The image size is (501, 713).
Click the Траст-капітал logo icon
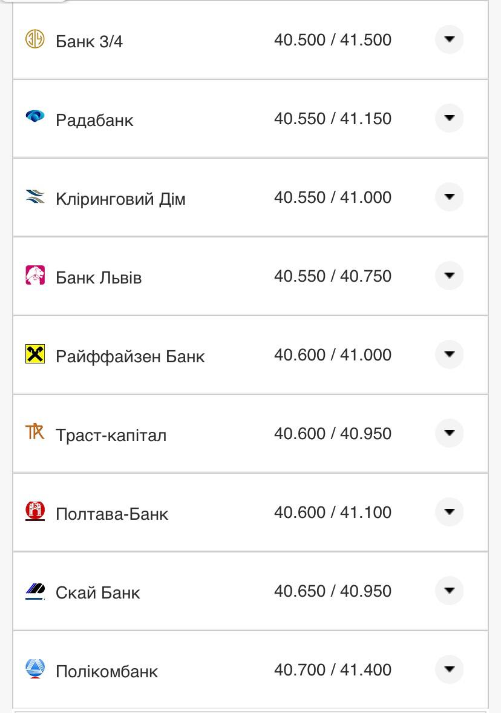tap(34, 433)
